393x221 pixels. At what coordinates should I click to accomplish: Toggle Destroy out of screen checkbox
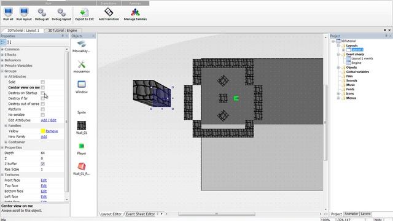point(42,104)
